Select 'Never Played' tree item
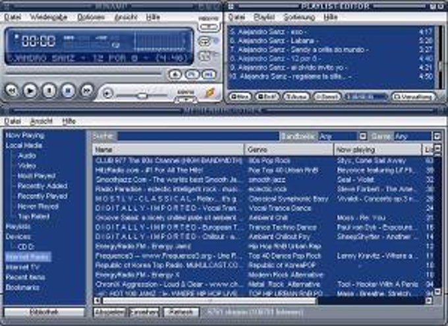448x326 pixels. click(x=38, y=207)
